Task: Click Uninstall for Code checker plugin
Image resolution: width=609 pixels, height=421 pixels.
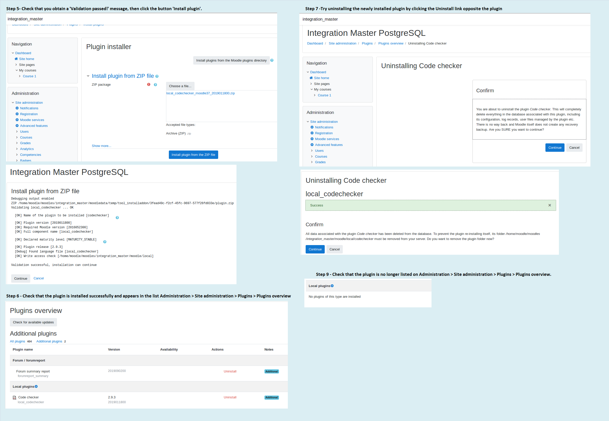Action: 230,397
